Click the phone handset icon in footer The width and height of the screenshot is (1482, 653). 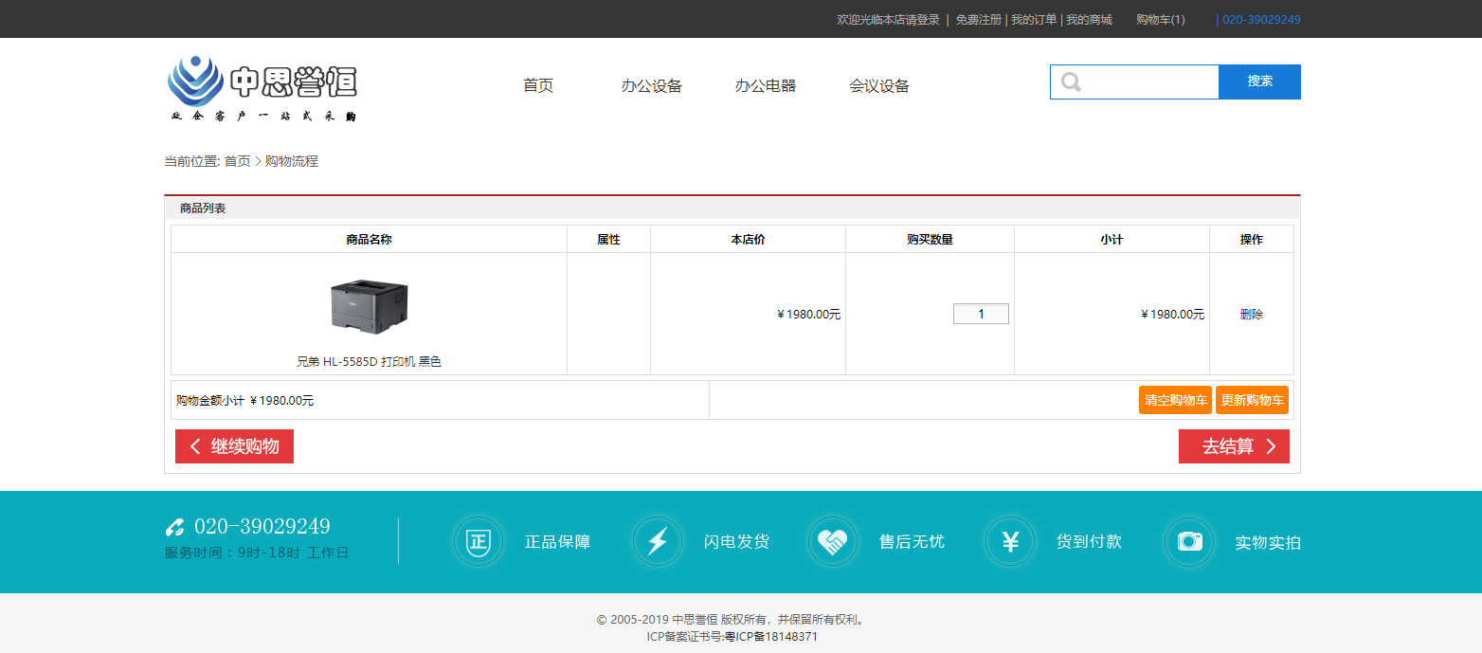[174, 528]
